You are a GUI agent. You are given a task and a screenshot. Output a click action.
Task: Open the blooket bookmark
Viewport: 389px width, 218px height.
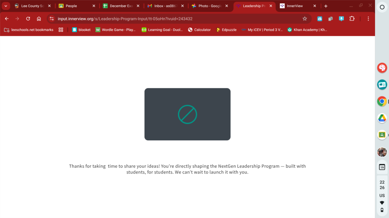point(81,30)
